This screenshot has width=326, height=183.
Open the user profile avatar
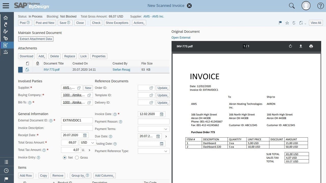306,6
